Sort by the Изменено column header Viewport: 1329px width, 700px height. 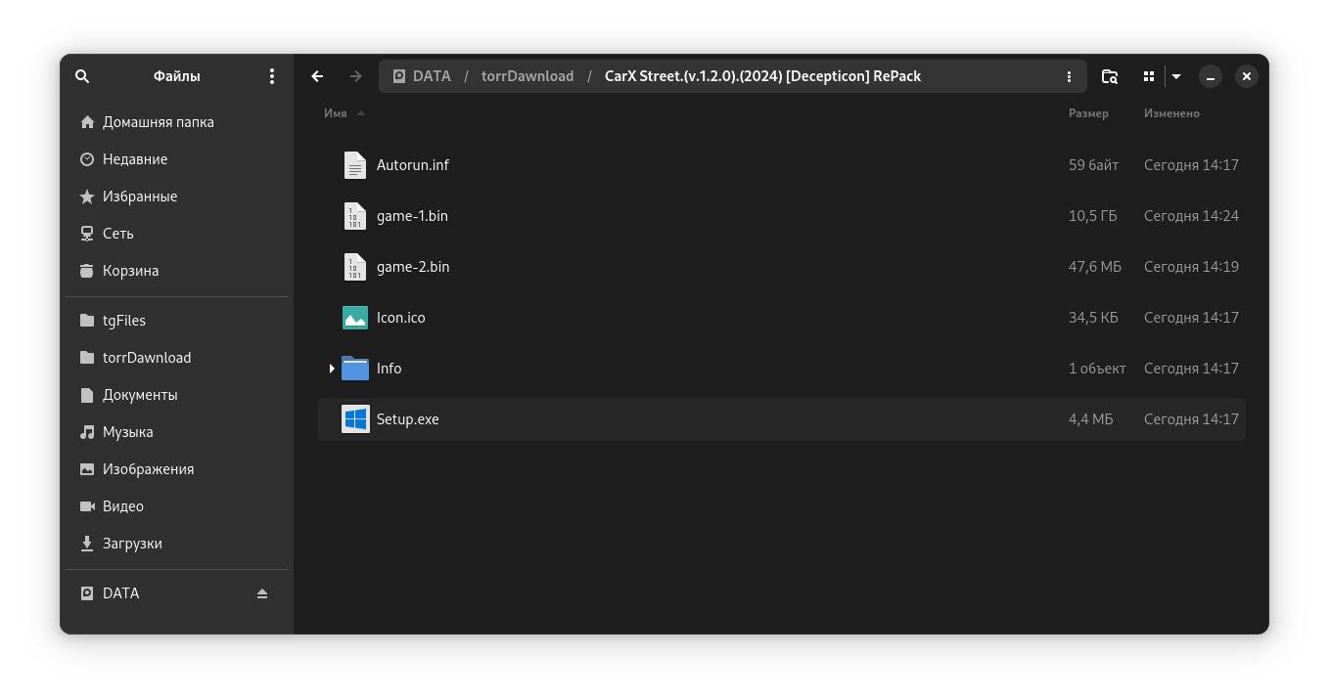click(1171, 113)
